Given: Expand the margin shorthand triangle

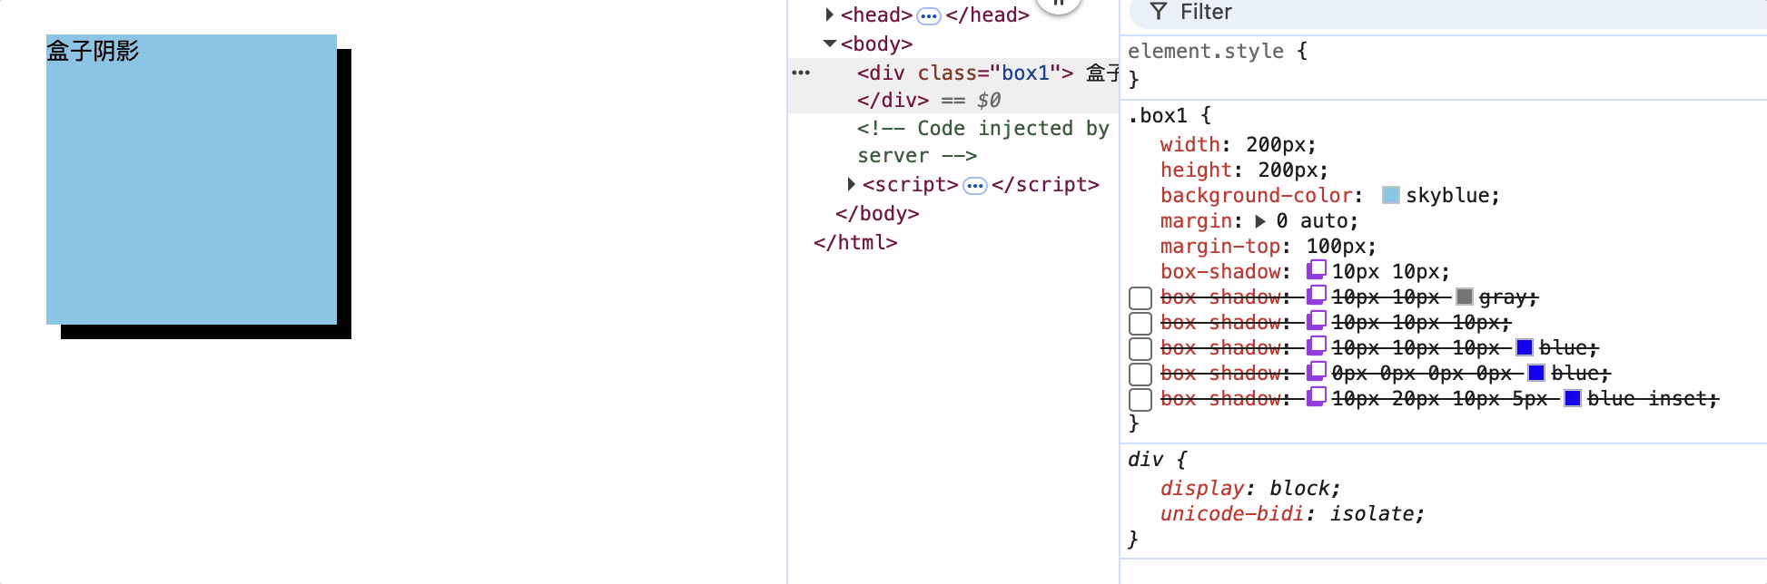Looking at the screenshot, I should [1260, 221].
